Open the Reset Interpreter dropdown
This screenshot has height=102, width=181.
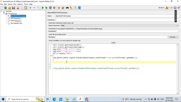point(119,25)
